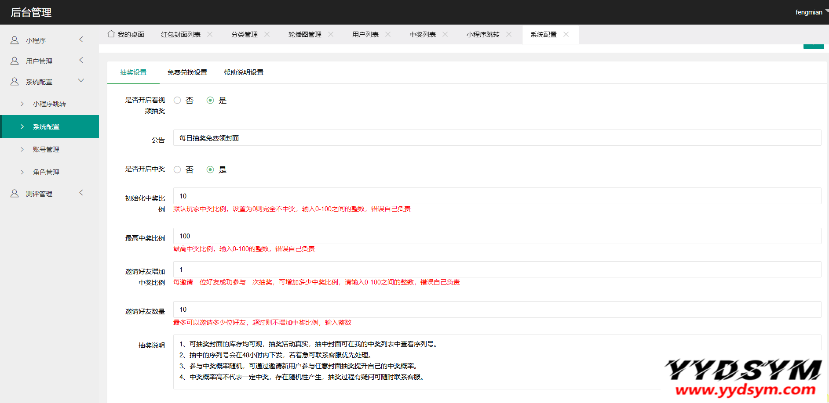Image resolution: width=829 pixels, height=403 pixels.
Task: Collapse the 系统配置 sidebar section
Action: pyautogui.click(x=49, y=82)
